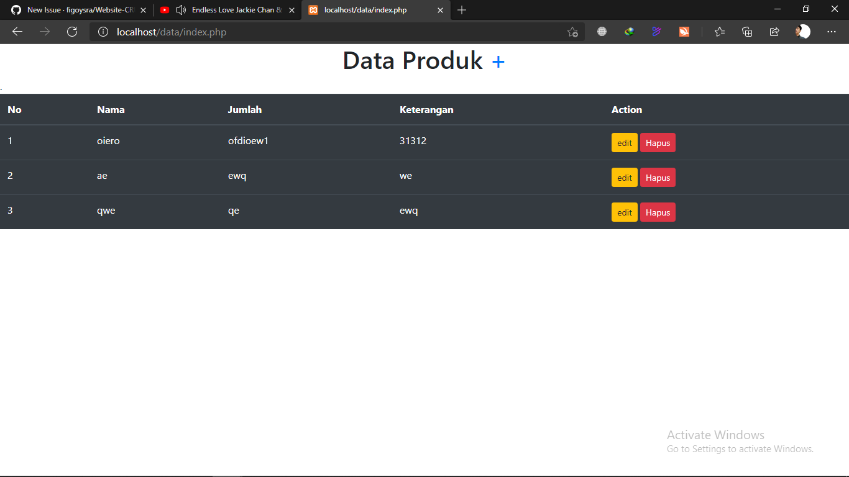Mute the Endless Love YouTube tab
The height and width of the screenshot is (477, 849).
tap(180, 10)
